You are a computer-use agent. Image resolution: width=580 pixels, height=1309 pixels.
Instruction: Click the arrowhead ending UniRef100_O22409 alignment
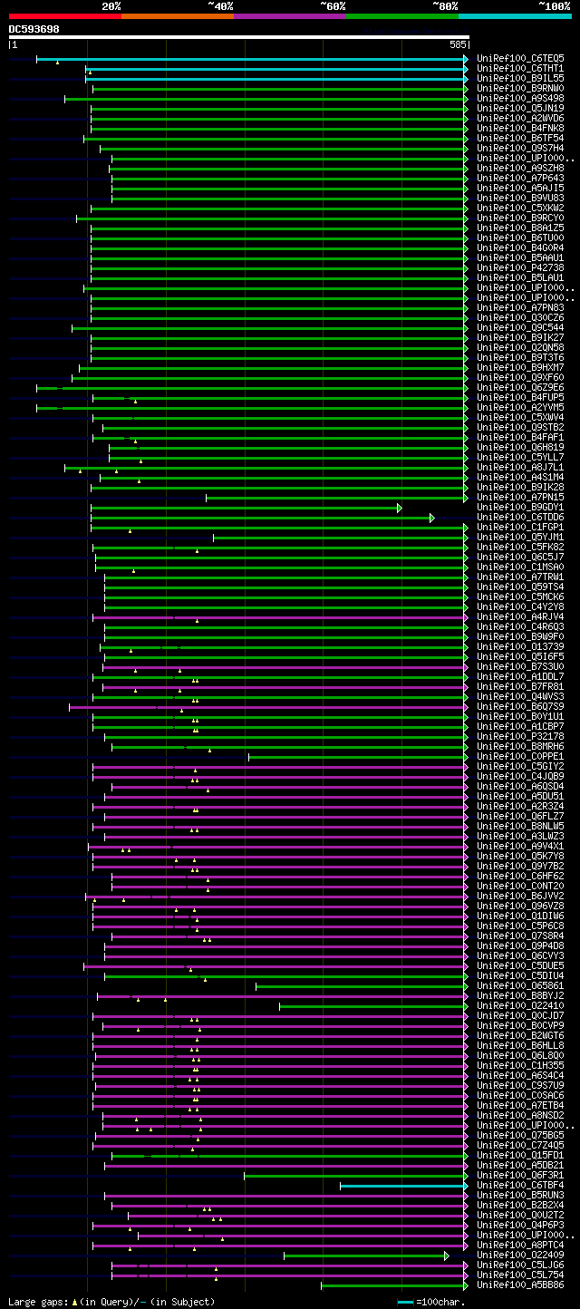[447, 1255]
